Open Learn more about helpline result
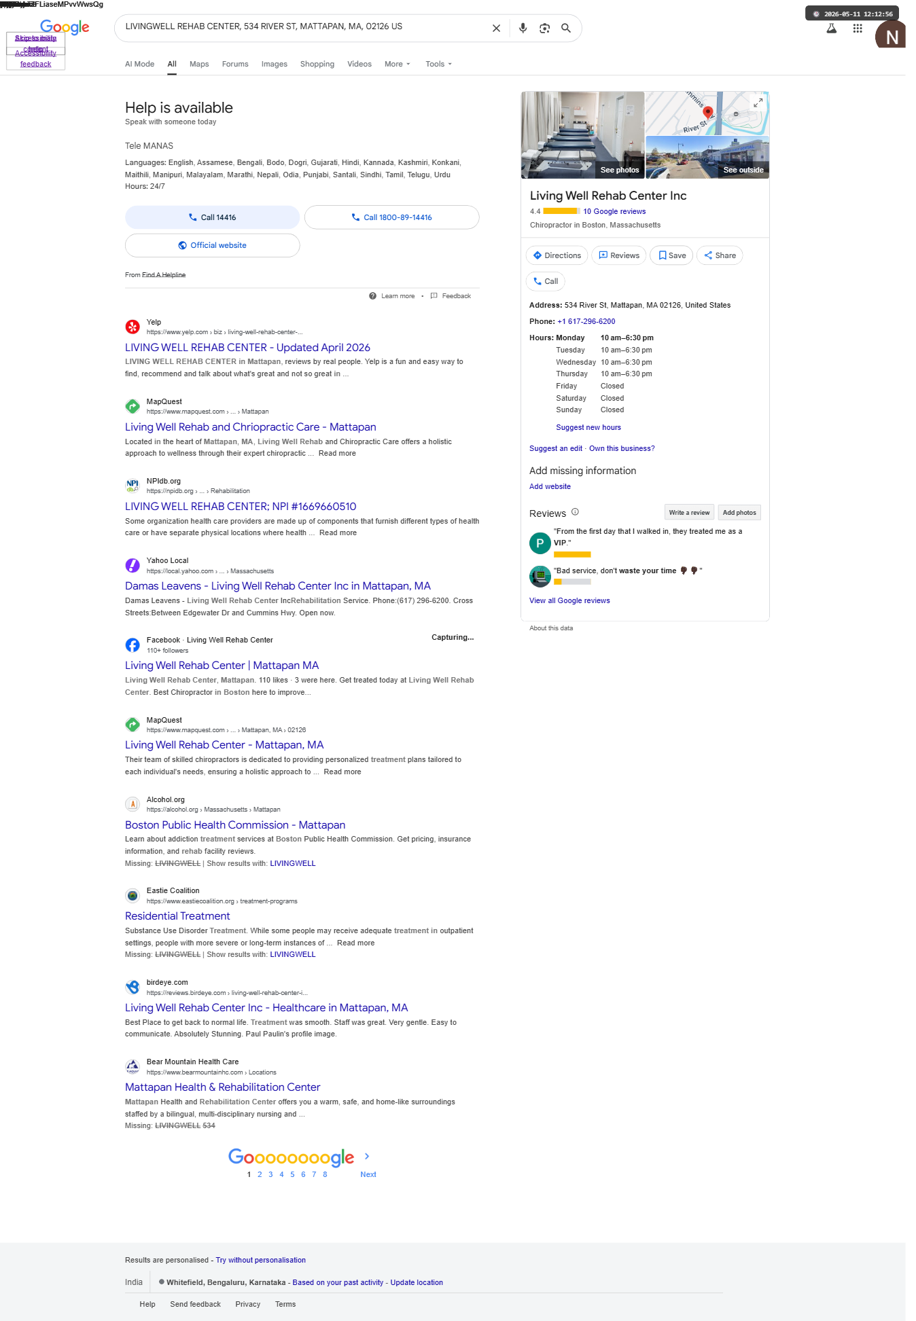 point(398,296)
